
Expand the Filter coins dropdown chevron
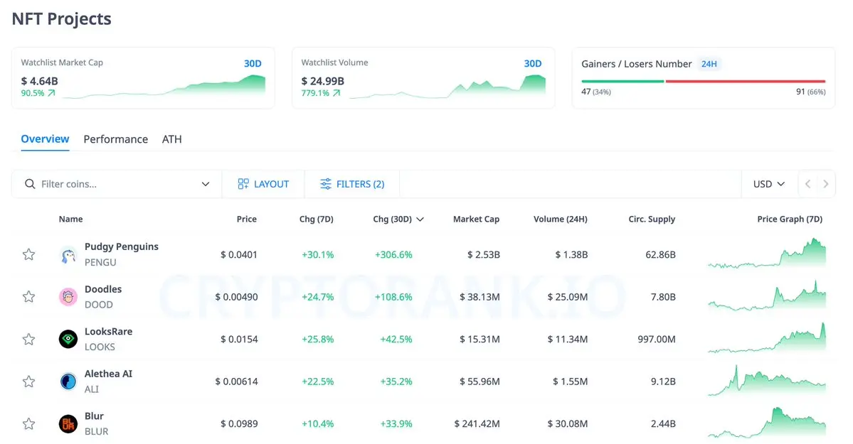(x=206, y=184)
